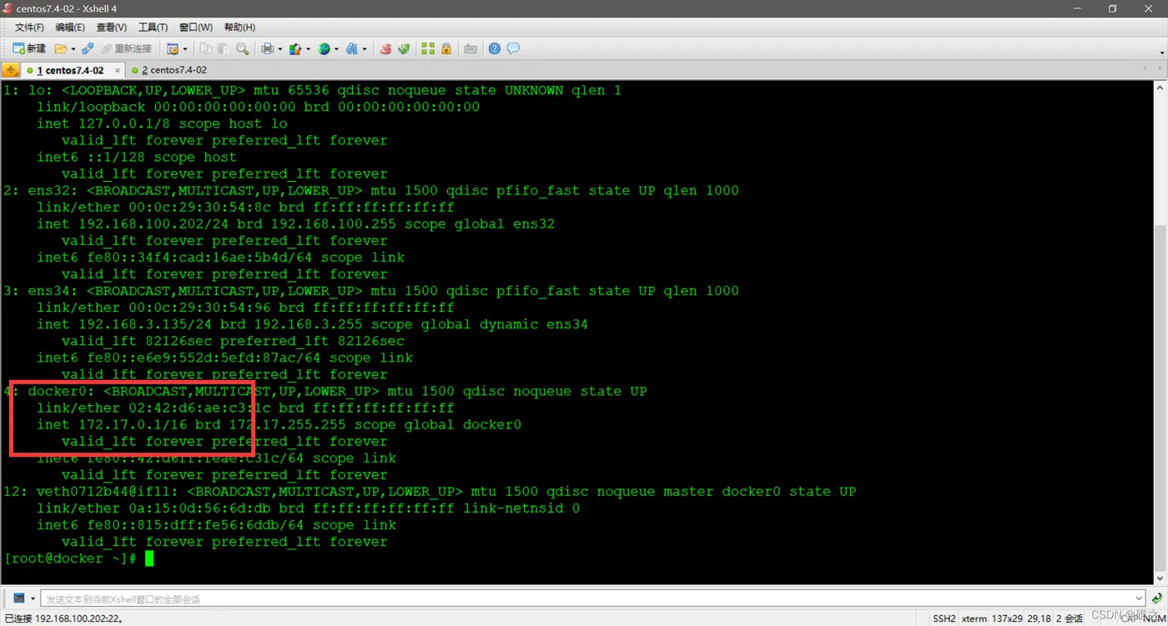Create a new session with 新建

[29, 48]
